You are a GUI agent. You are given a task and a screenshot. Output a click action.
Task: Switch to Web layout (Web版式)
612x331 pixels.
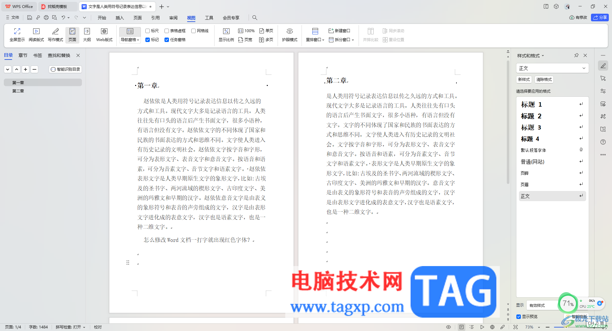[104, 35]
